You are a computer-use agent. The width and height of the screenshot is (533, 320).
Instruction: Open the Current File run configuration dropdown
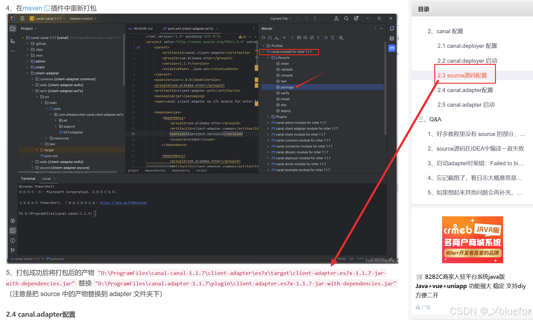[281, 19]
